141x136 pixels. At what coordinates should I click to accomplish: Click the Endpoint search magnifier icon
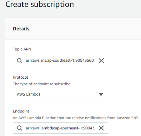point(20,128)
